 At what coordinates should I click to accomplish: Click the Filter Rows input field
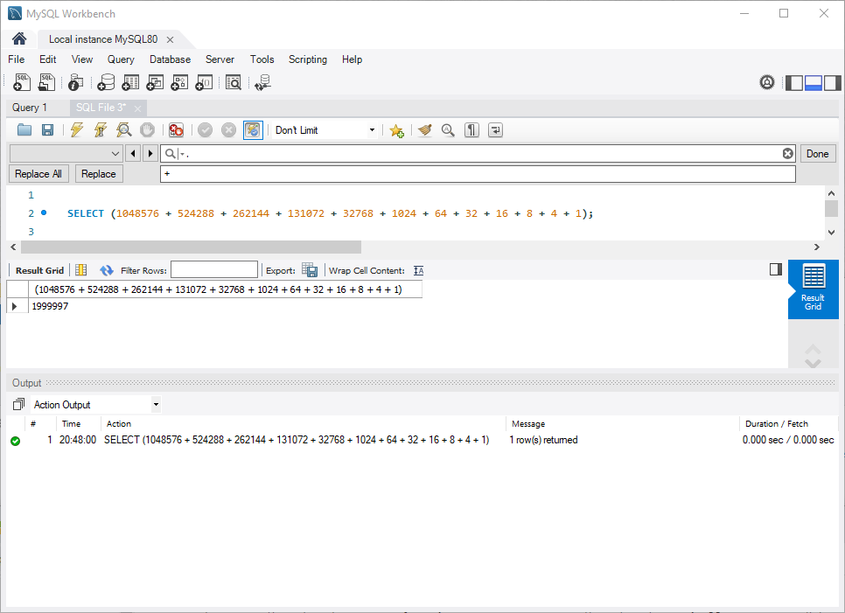(x=214, y=270)
